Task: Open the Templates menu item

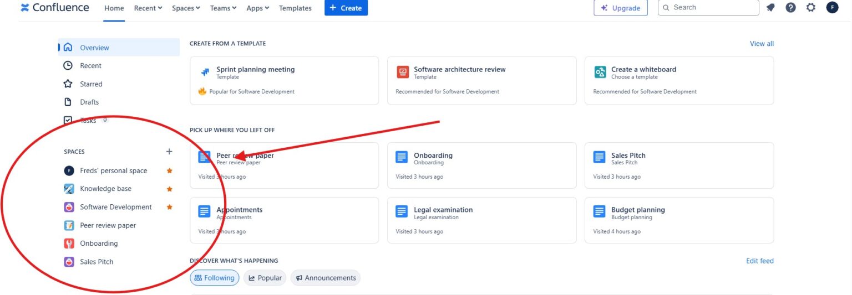Action: [x=295, y=8]
